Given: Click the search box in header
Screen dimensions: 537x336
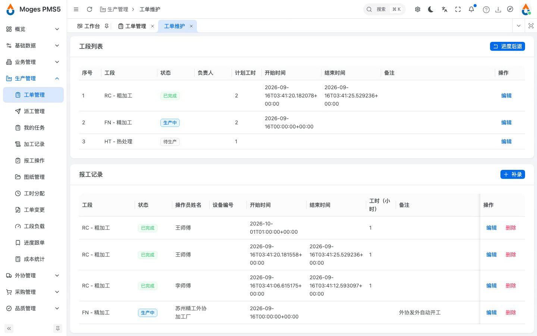Looking at the screenshot, I should (x=384, y=9).
